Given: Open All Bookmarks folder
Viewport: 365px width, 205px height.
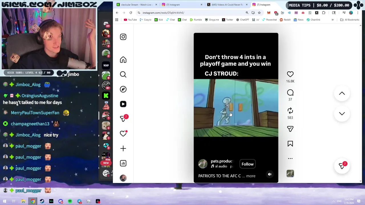Looking at the screenshot, I should tap(350, 20).
